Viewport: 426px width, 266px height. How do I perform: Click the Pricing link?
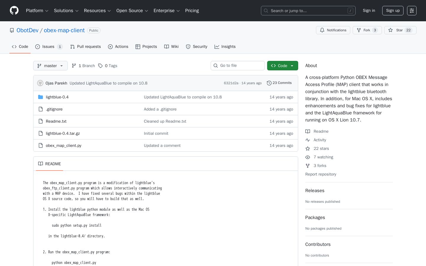point(192,11)
